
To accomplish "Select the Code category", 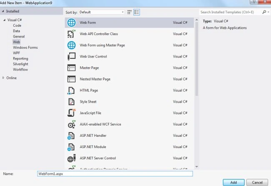I will tap(17, 25).
